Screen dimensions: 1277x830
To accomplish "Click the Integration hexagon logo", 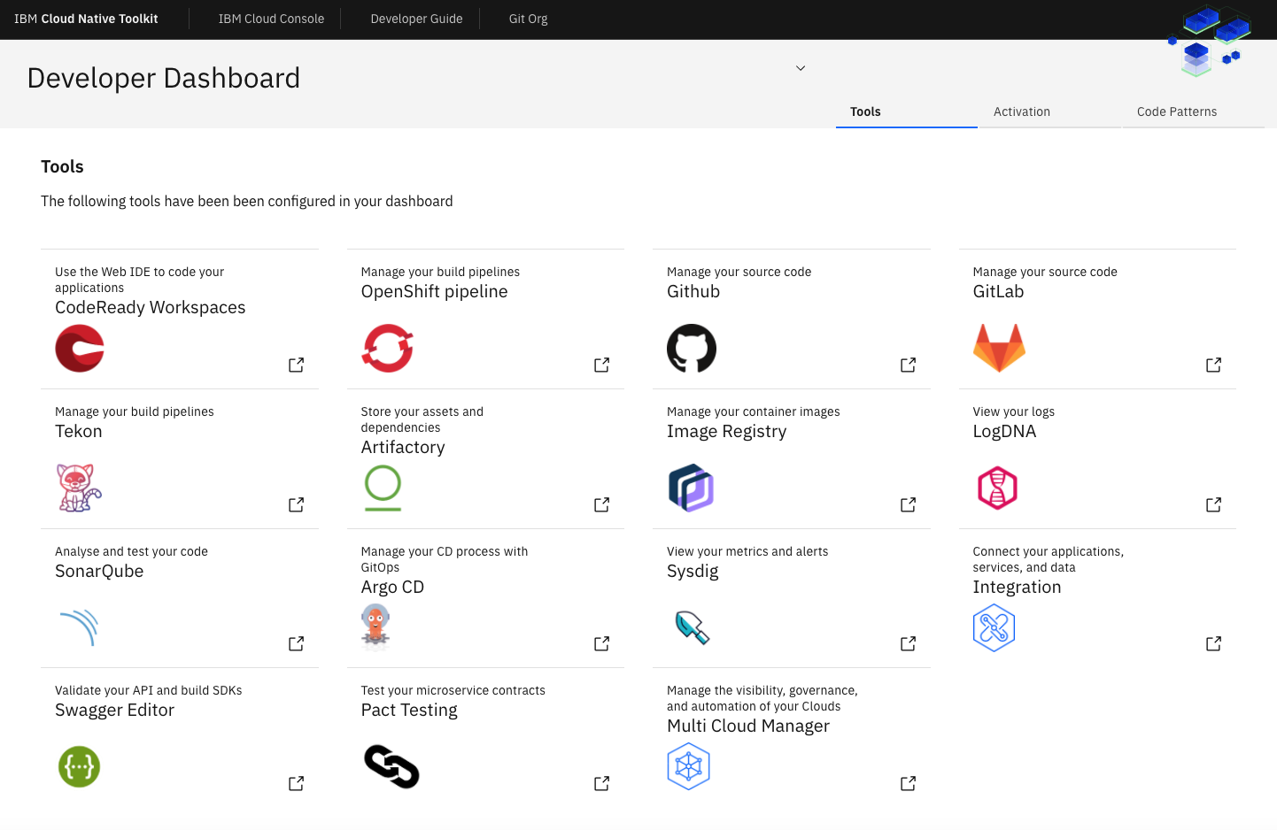I will tap(994, 627).
